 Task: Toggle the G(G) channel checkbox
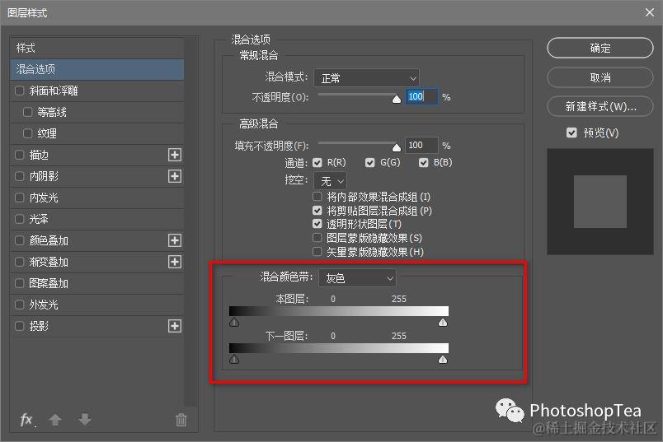tap(370, 162)
